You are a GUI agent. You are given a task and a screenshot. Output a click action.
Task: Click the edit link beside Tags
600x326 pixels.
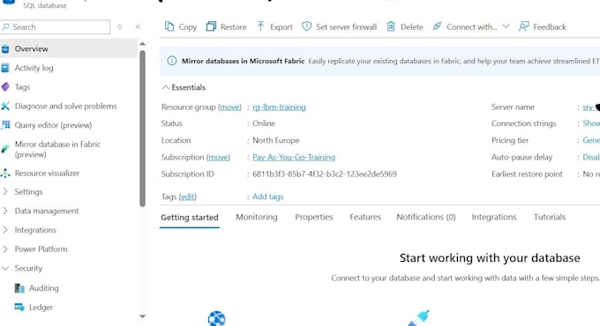pyautogui.click(x=187, y=196)
